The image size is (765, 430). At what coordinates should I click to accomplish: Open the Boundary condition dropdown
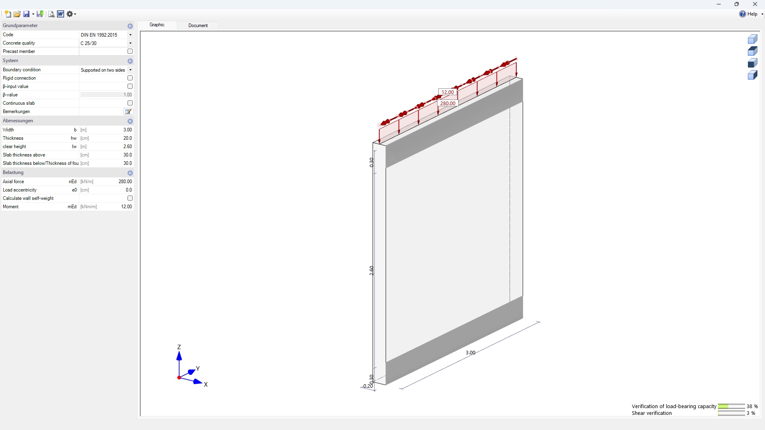130,70
